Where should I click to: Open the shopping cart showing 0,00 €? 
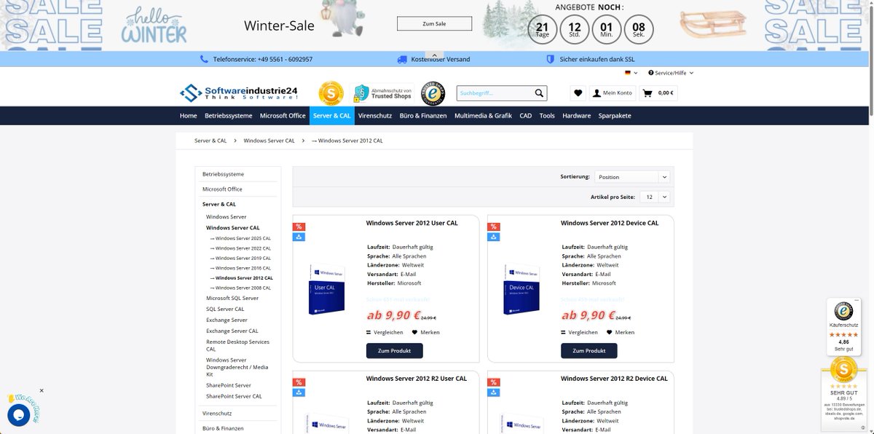658,93
